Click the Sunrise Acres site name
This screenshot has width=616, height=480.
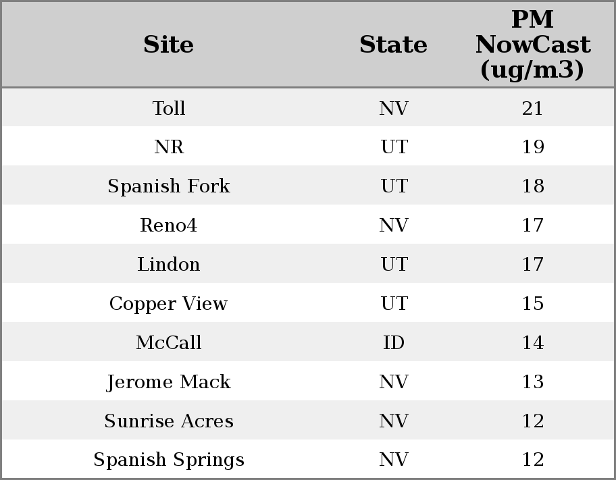click(169, 421)
